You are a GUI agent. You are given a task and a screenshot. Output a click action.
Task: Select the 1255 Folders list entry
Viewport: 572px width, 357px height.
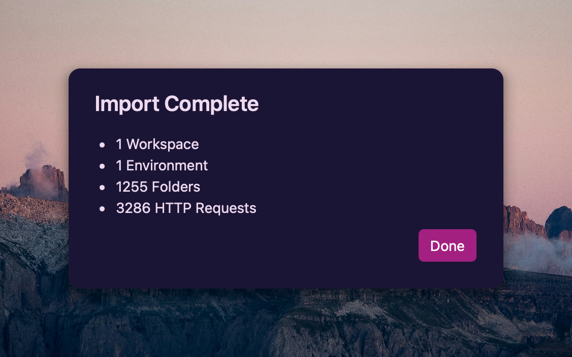[158, 187]
